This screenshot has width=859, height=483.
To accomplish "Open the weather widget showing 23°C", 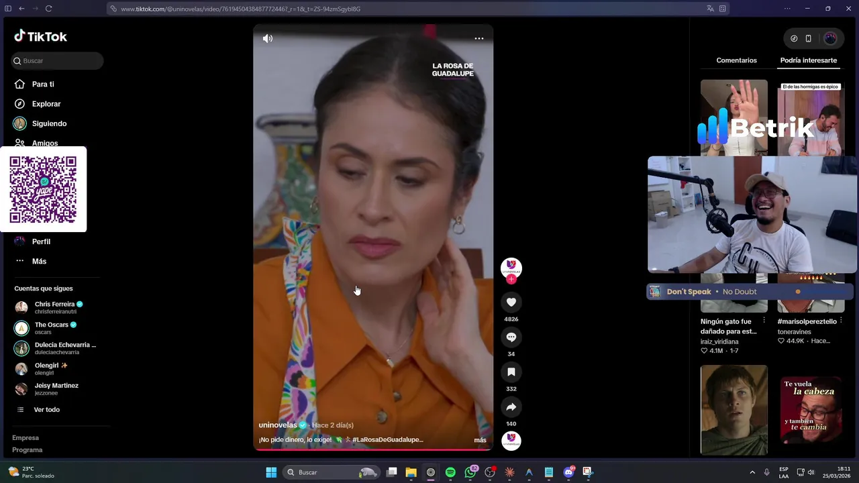I will (31, 472).
